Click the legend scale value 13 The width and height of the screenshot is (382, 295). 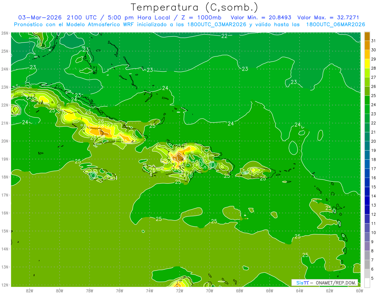point(373,205)
